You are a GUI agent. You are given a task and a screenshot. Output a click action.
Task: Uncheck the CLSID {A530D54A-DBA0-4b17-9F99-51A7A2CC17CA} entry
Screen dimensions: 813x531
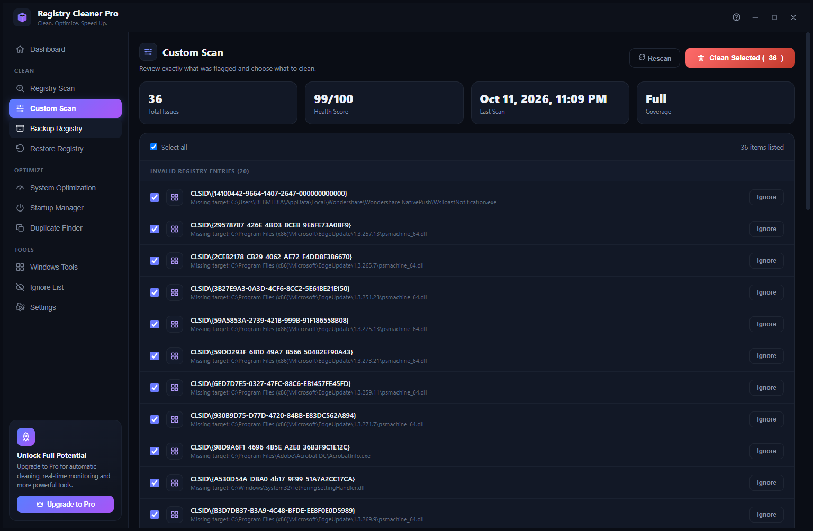coord(155,483)
